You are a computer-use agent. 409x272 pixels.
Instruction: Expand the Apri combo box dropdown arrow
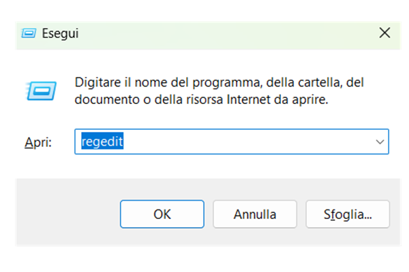tap(379, 141)
